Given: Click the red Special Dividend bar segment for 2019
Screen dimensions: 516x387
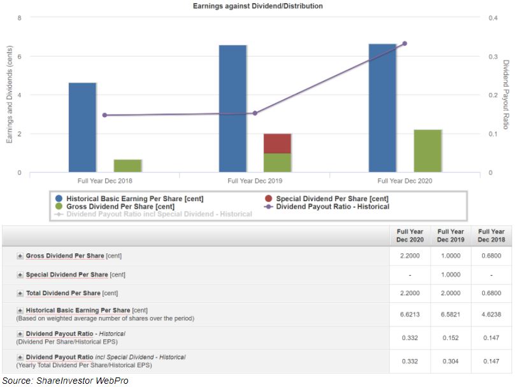Looking at the screenshot, I should pos(277,143).
